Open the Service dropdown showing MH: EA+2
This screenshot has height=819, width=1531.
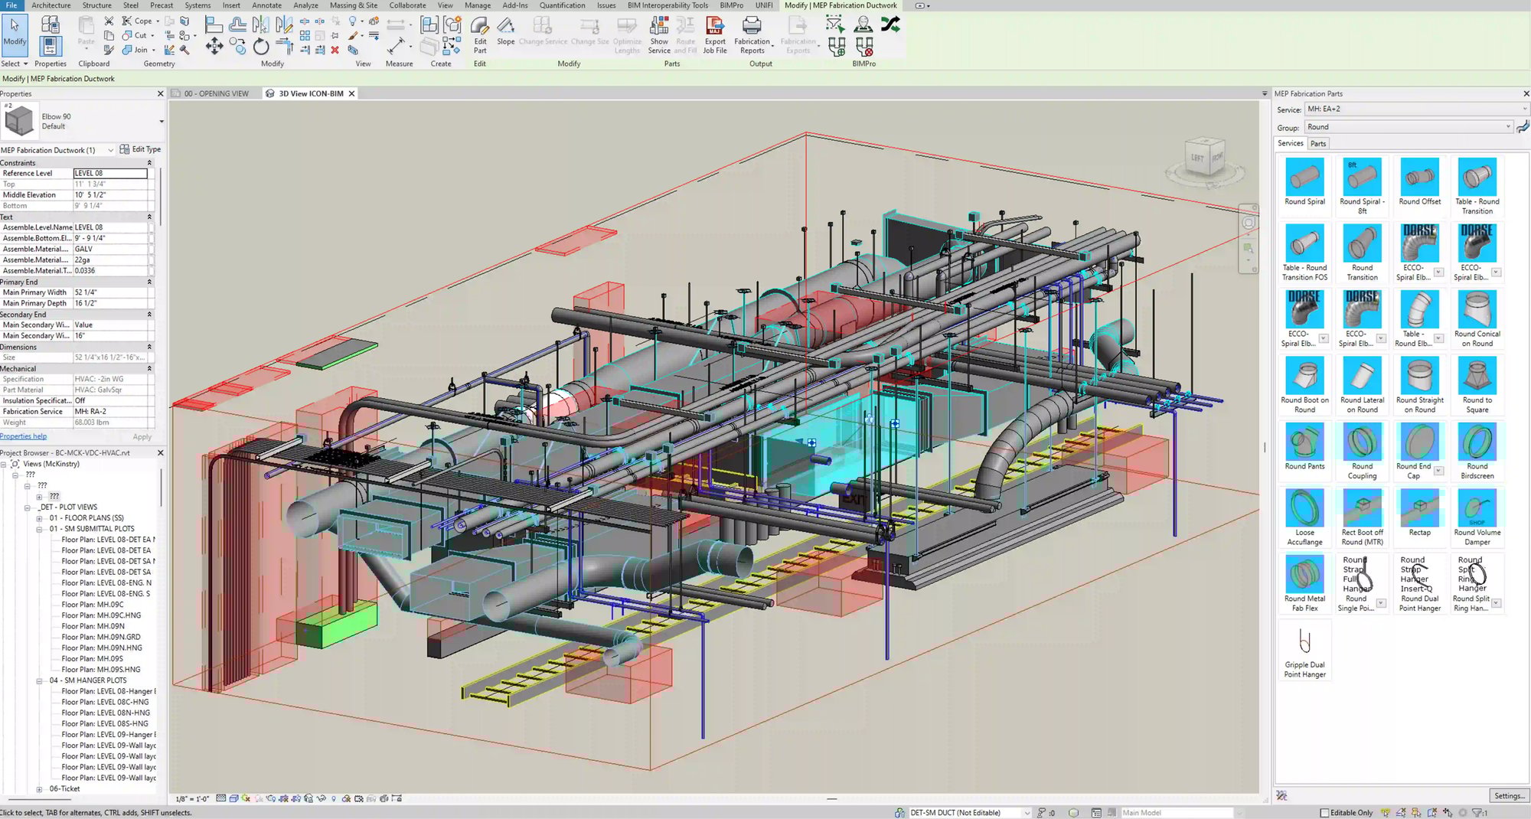[1412, 109]
